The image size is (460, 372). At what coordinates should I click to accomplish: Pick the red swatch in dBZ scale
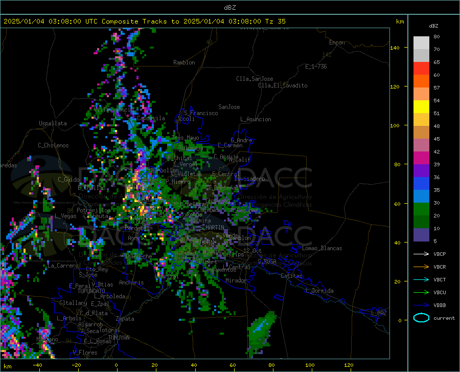[421, 69]
